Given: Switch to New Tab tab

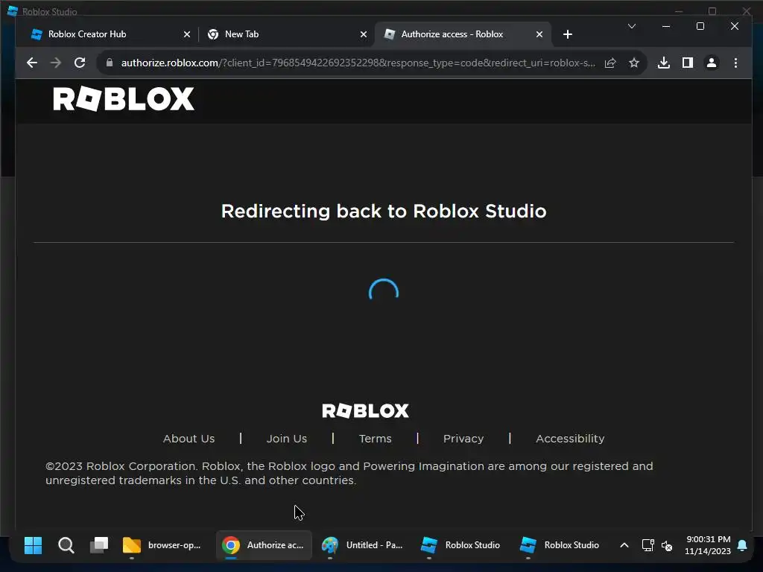Looking at the screenshot, I should tap(286, 34).
